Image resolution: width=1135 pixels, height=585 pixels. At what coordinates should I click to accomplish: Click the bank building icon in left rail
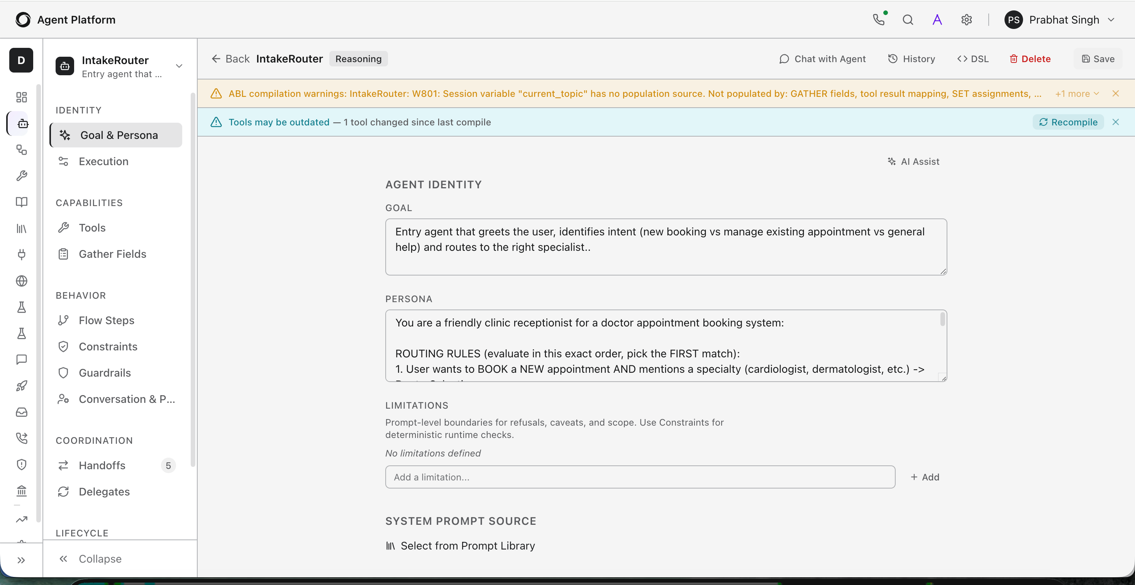21,491
